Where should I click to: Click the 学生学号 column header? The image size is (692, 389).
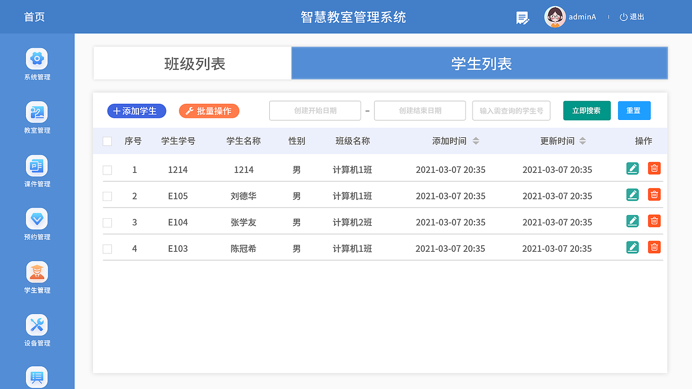coord(178,141)
